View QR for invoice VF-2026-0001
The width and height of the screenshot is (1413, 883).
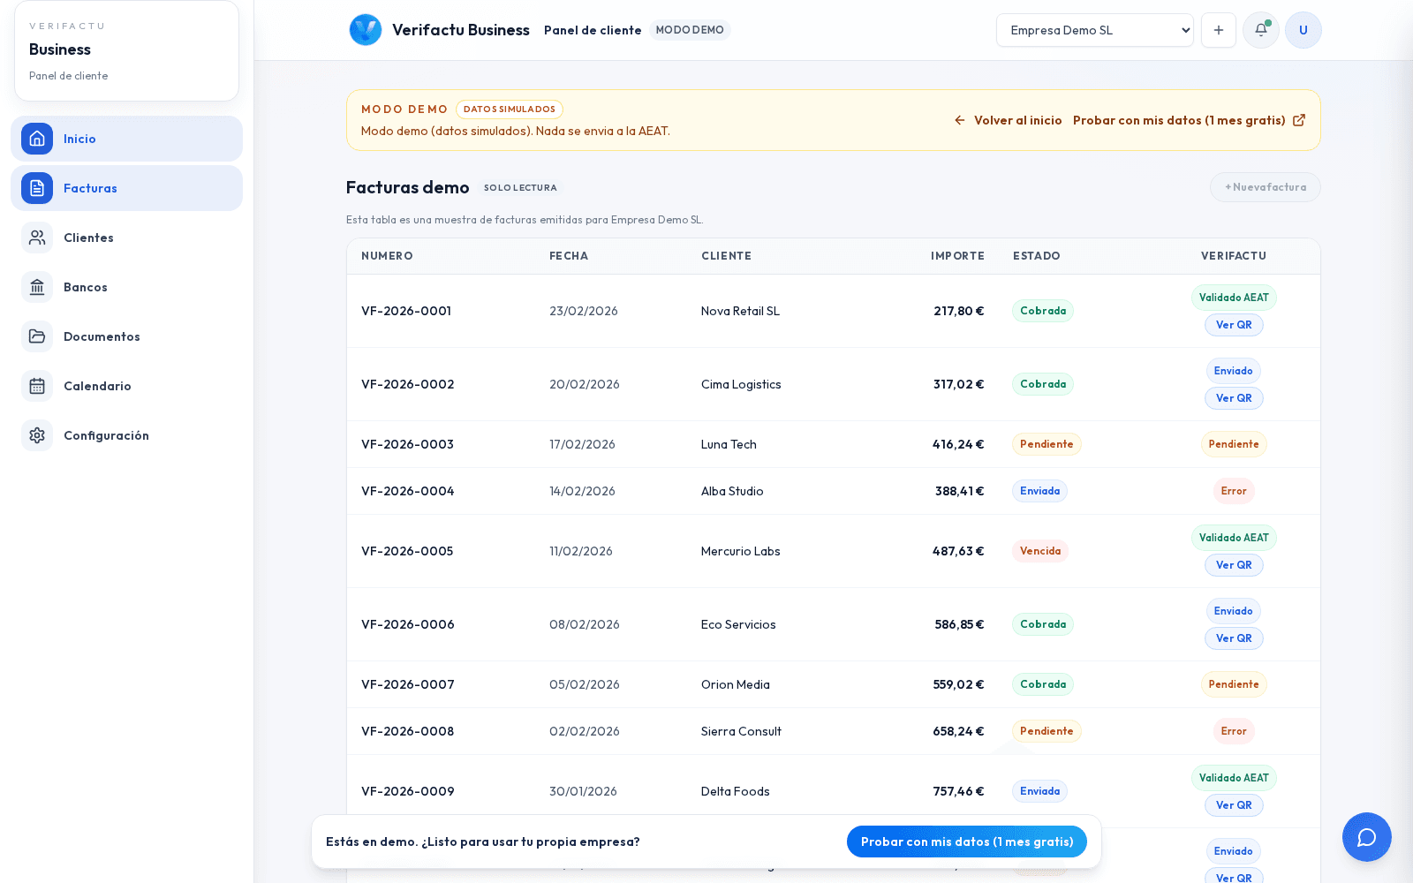[1233, 325]
